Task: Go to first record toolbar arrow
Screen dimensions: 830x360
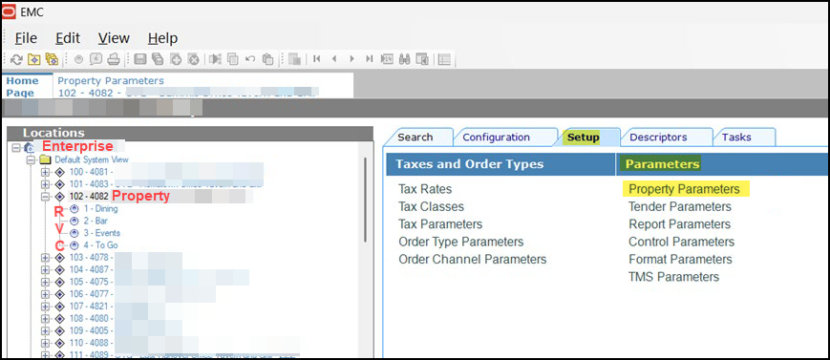Action: (316, 59)
